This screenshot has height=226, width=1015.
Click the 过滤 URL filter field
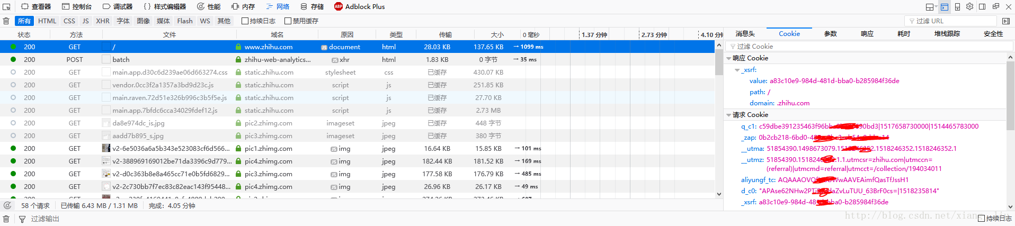[x=950, y=21]
